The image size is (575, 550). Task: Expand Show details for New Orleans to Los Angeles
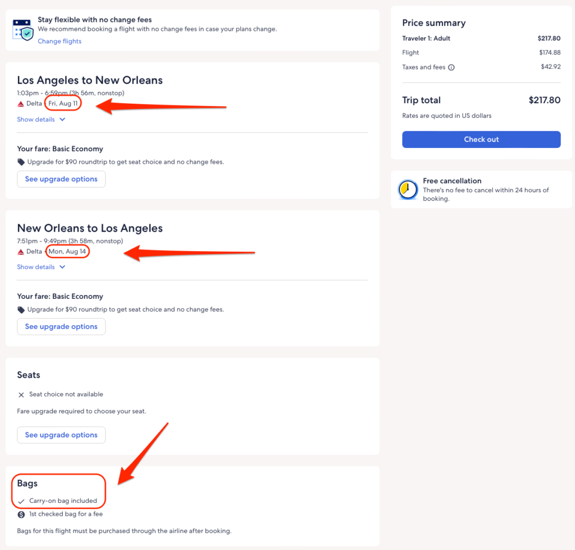click(41, 267)
